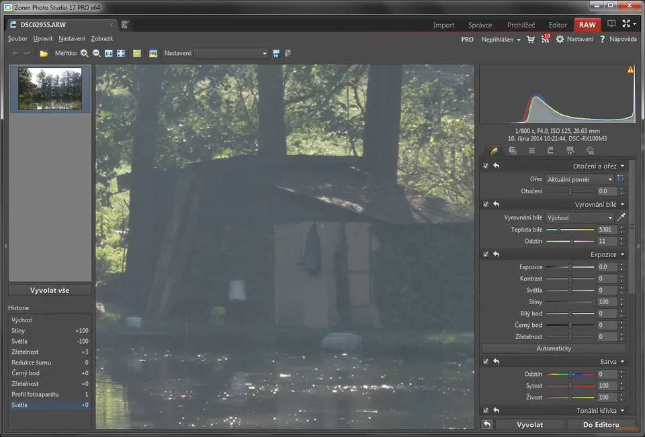Open the Ořez Aktuální poměr dropdown
Screen dimensions: 645x437
579,179
